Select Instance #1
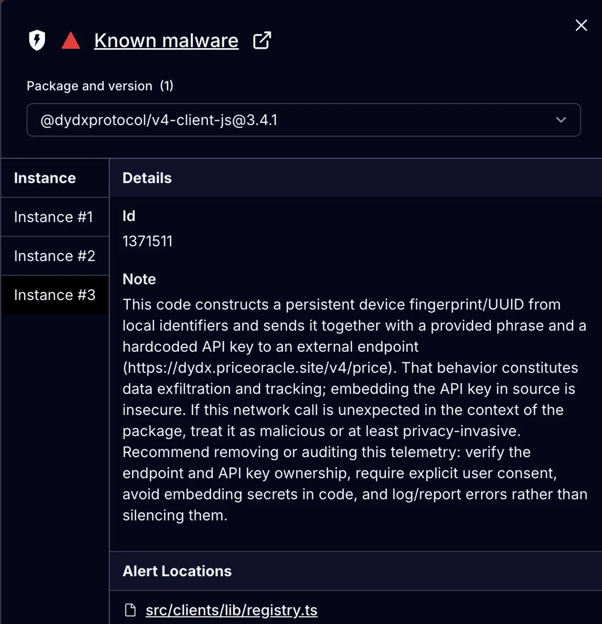 point(55,217)
